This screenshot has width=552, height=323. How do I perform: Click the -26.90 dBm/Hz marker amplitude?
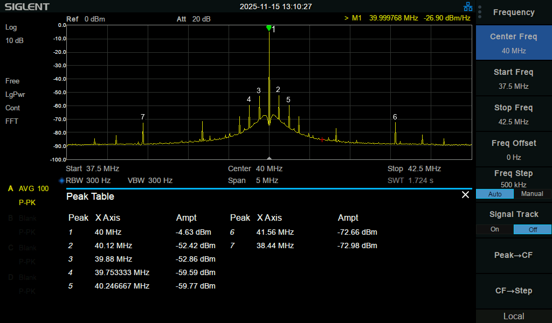(x=447, y=18)
